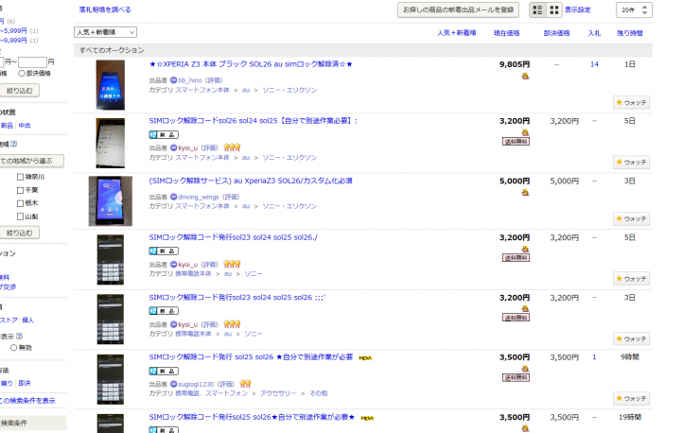
Task: Open help icon next to 地域 heading
Action: (13, 144)
